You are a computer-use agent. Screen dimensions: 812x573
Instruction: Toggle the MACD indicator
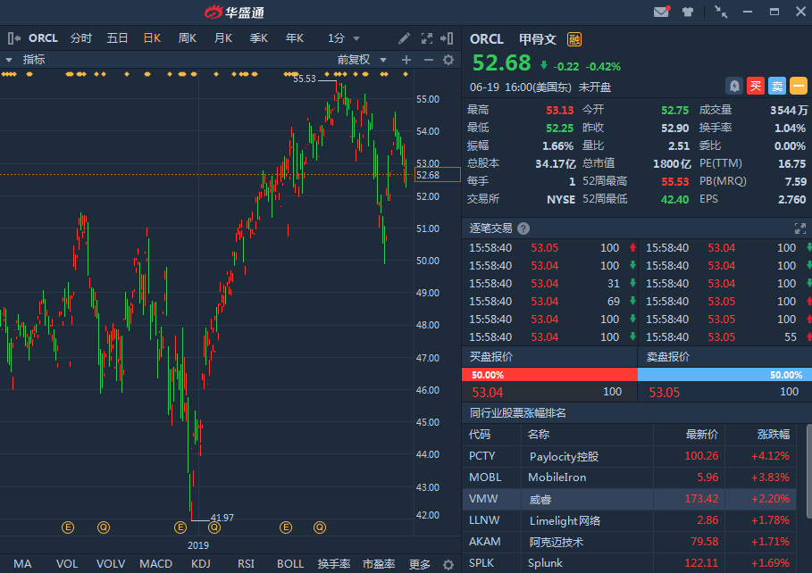[155, 564]
